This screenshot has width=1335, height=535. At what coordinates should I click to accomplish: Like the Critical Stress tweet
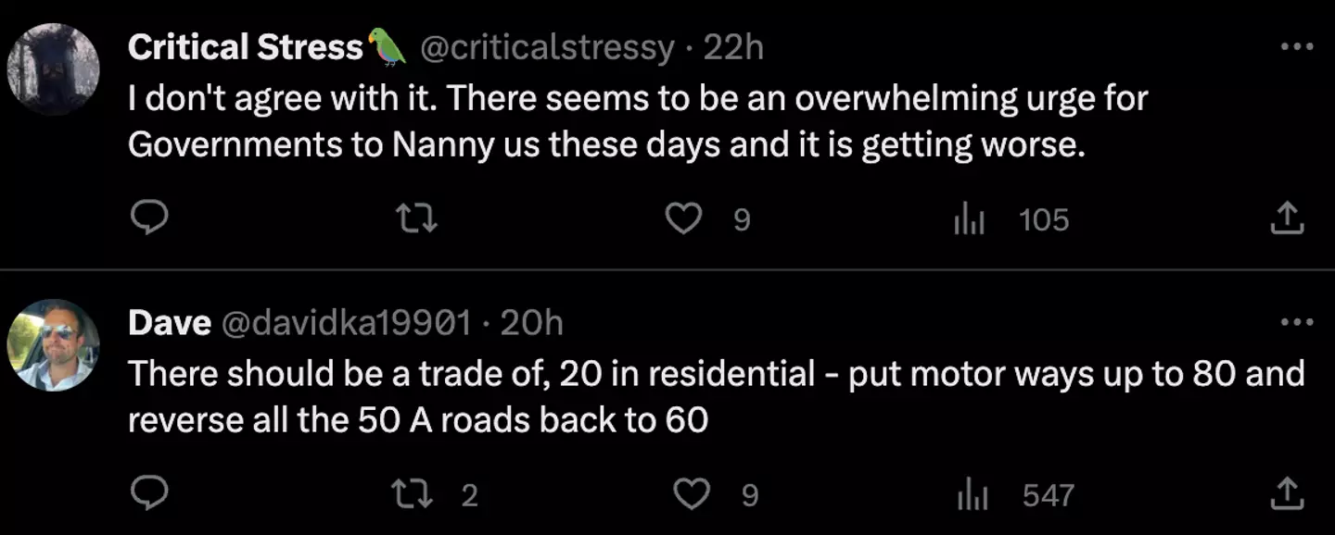684,218
